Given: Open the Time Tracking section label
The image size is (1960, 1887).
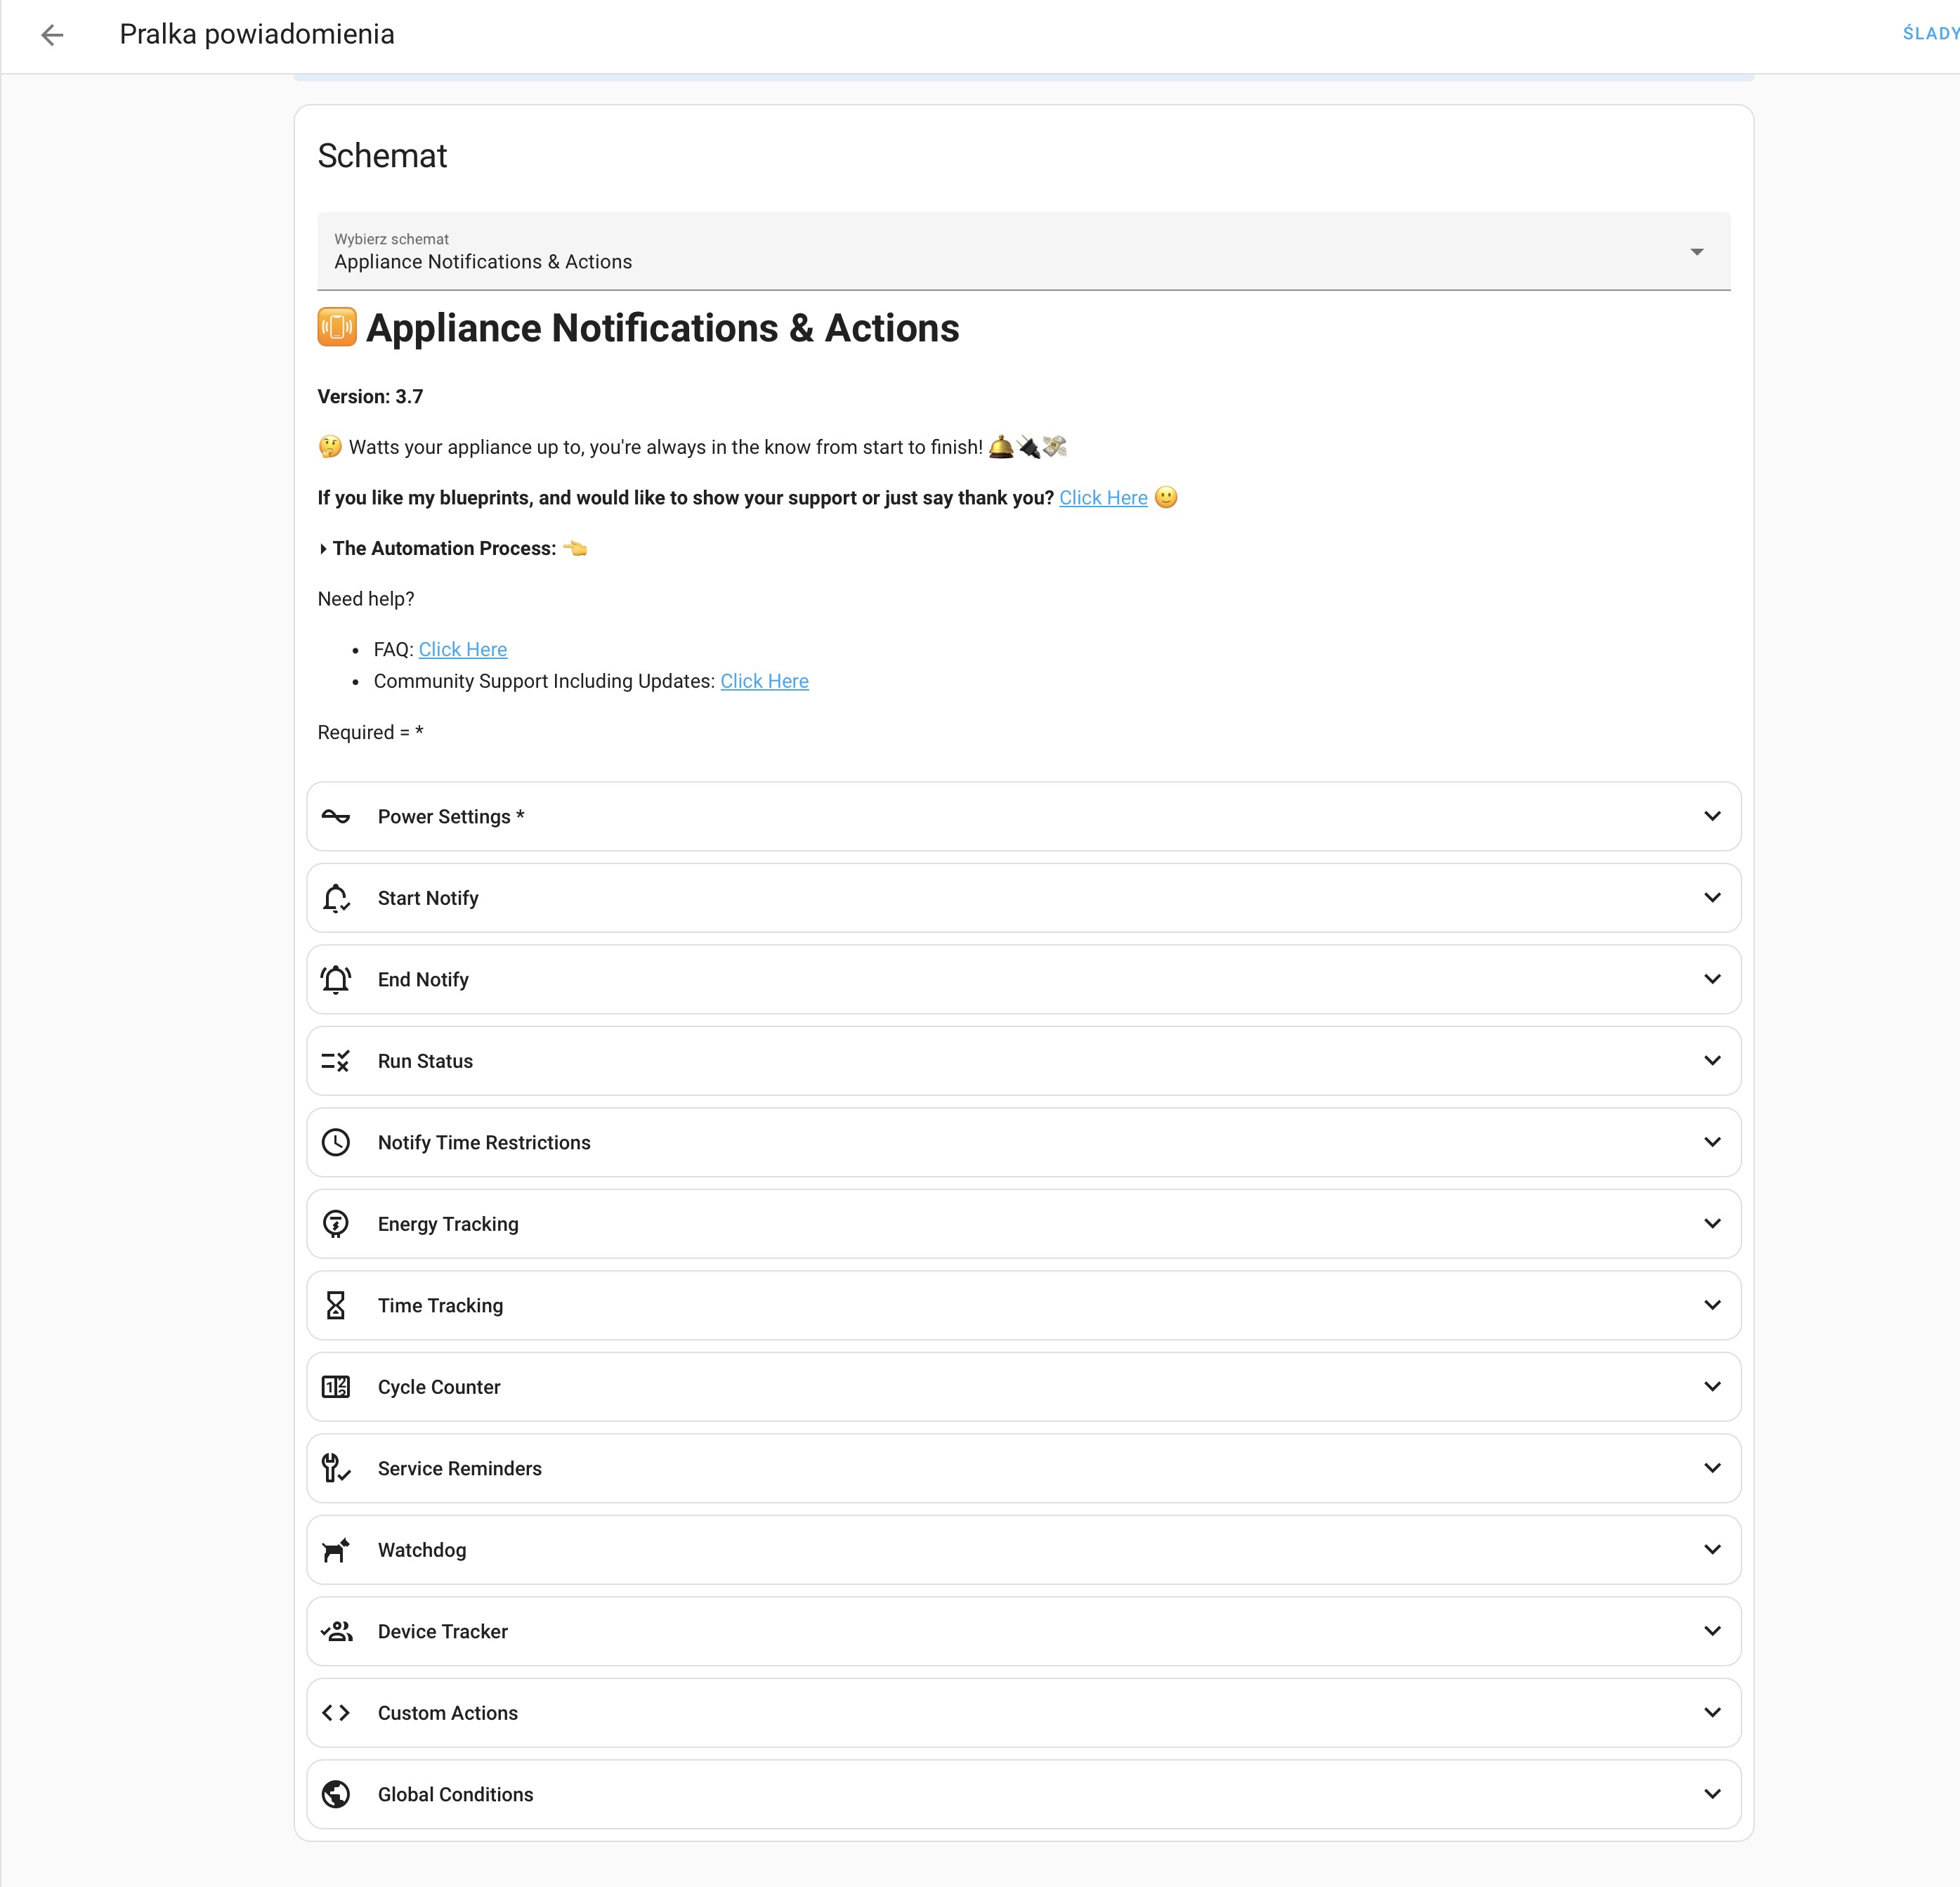Looking at the screenshot, I should (x=440, y=1306).
